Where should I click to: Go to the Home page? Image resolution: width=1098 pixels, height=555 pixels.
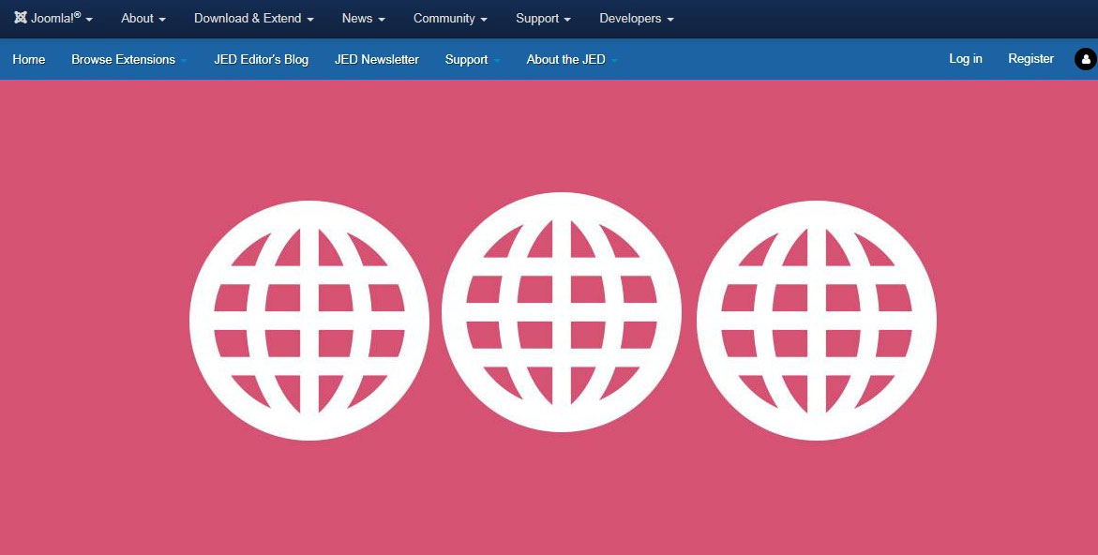pos(29,59)
